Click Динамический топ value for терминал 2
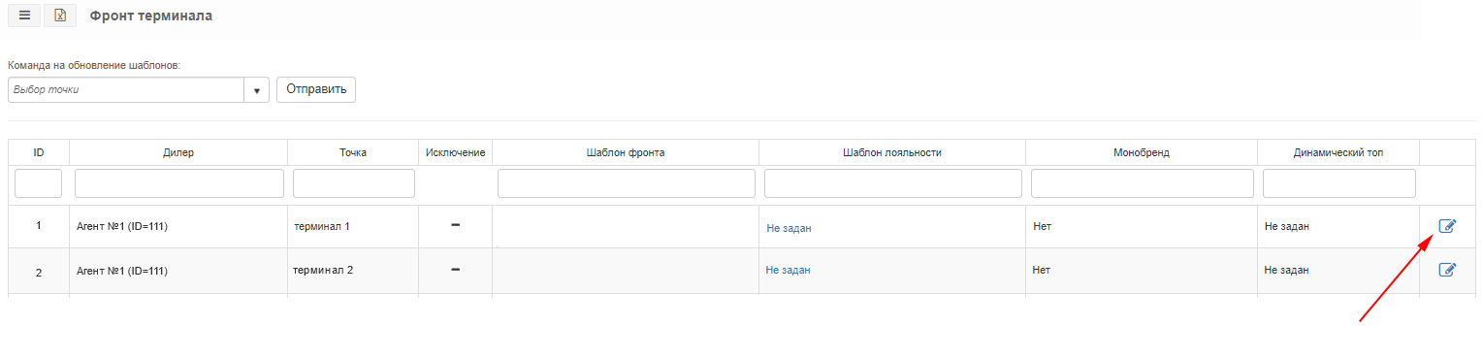 (x=1287, y=271)
